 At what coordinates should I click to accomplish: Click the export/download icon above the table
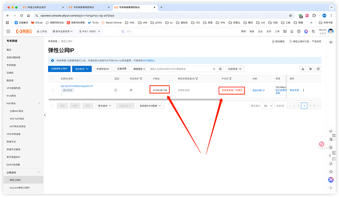(303, 69)
